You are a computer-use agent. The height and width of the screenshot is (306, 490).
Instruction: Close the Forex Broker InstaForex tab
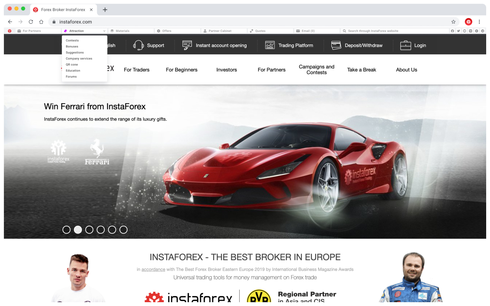click(91, 10)
